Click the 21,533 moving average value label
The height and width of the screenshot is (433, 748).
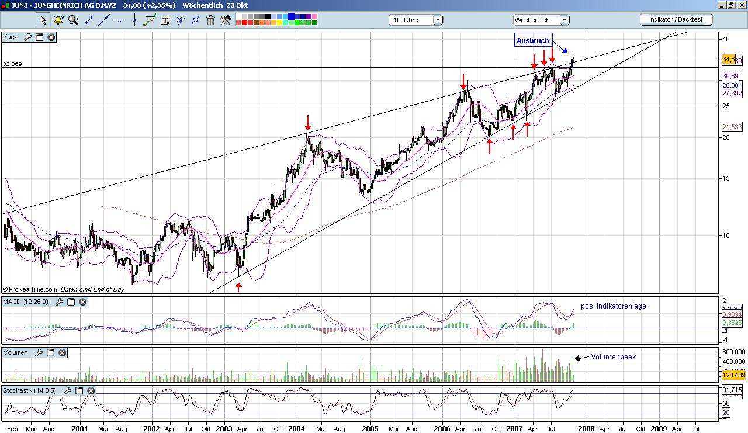point(732,127)
